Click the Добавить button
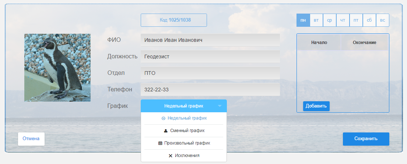The image size is (407, 164). [316, 106]
